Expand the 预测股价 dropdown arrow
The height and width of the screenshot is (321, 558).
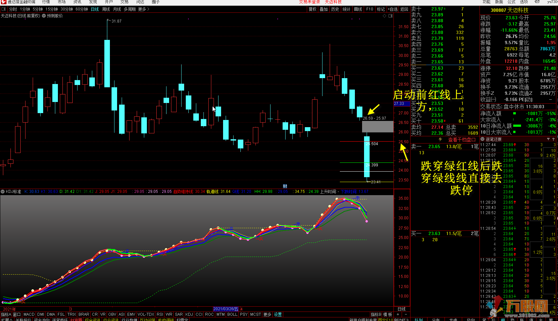(44, 16)
